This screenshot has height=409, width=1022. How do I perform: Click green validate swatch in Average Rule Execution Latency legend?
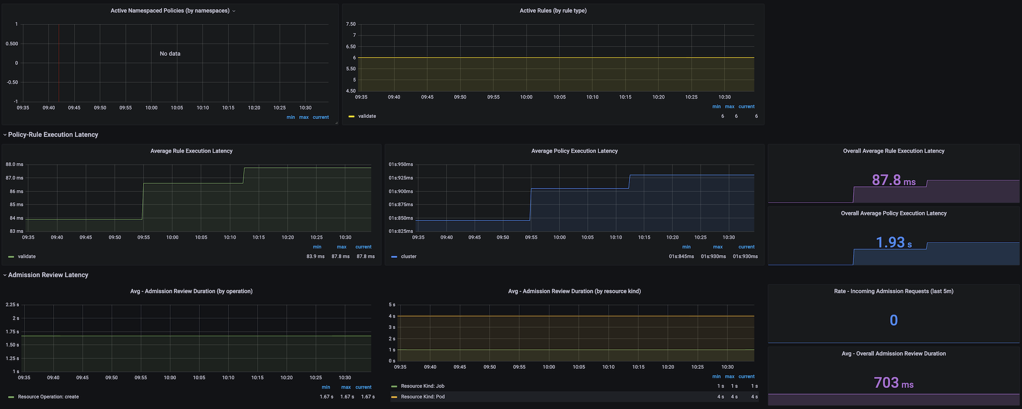tap(11, 257)
